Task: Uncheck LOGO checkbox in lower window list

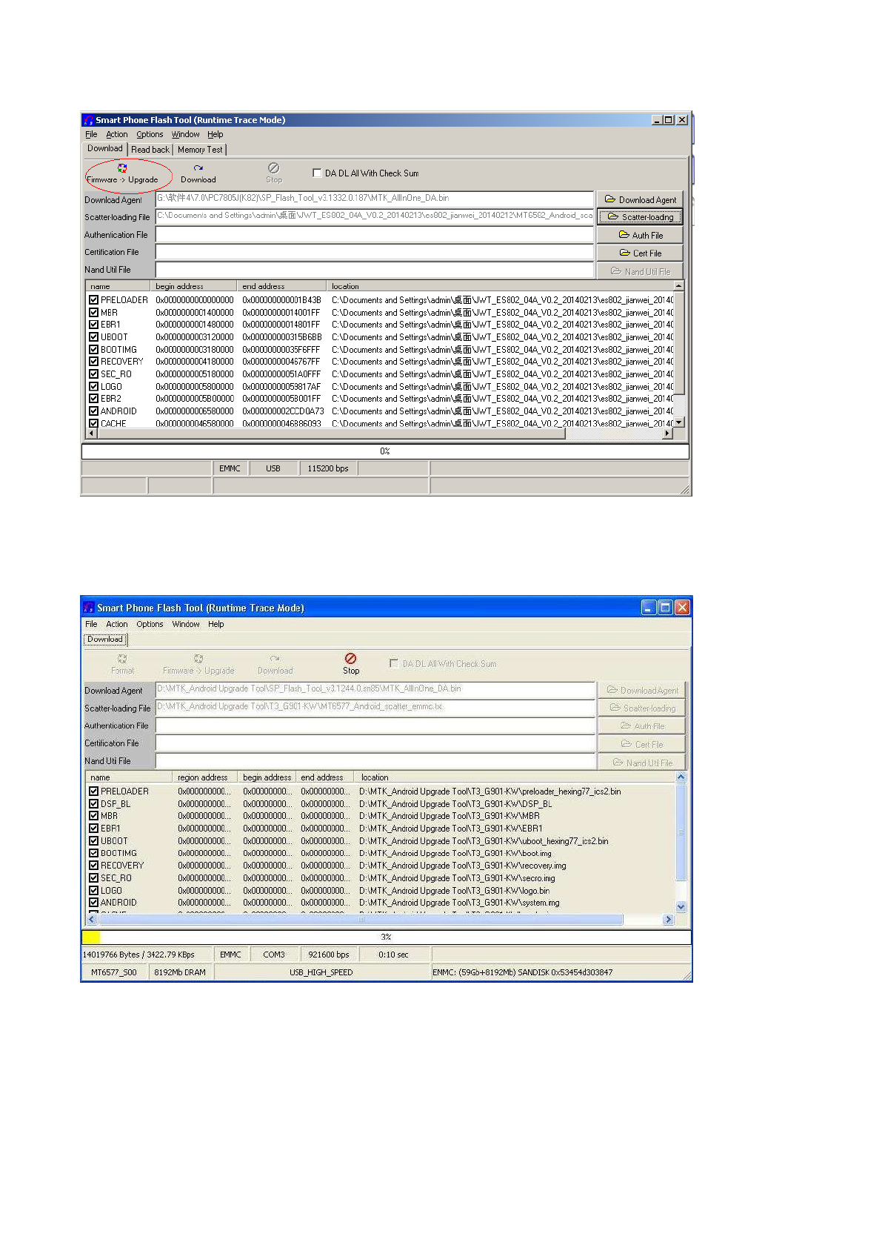Action: pyautogui.click(x=93, y=891)
